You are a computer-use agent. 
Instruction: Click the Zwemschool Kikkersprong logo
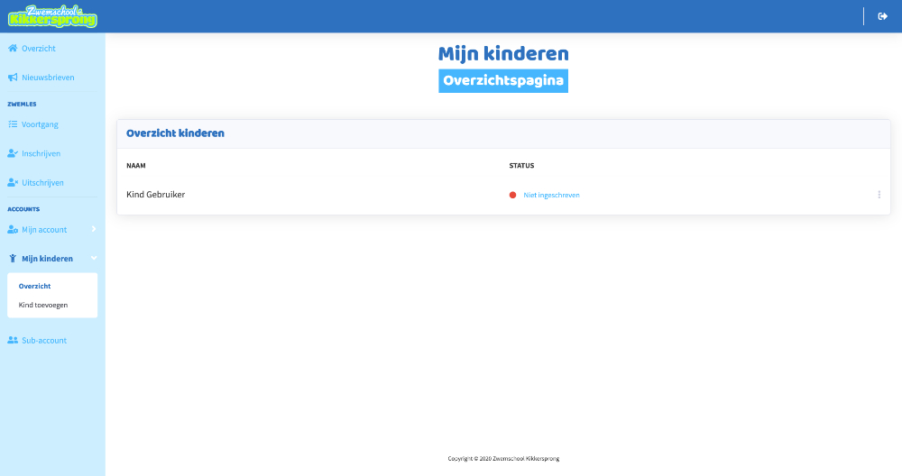pos(52,16)
